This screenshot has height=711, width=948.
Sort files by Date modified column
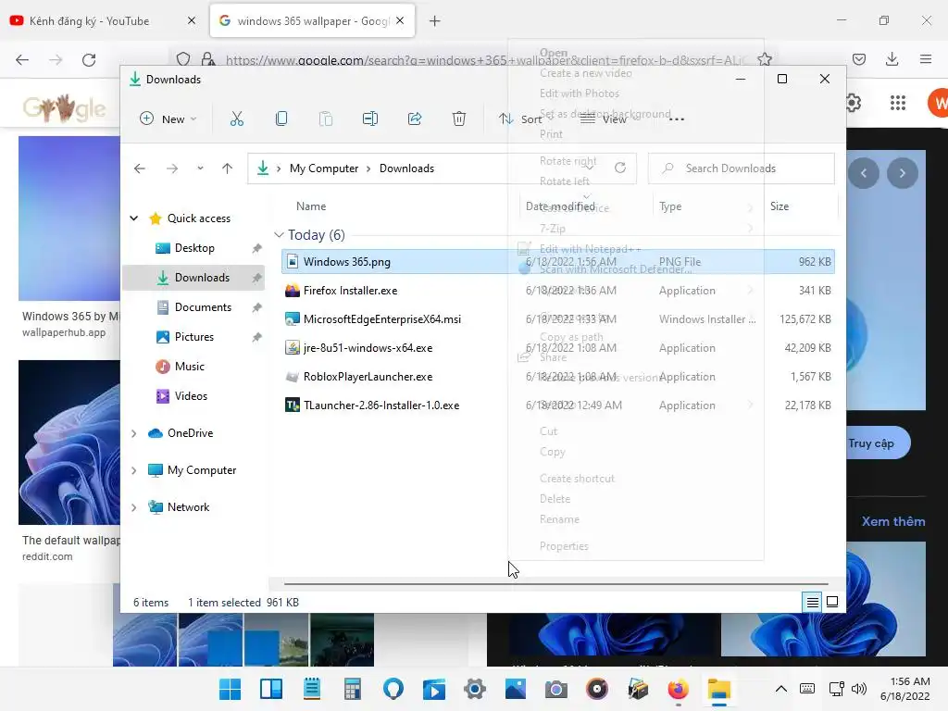(x=560, y=206)
